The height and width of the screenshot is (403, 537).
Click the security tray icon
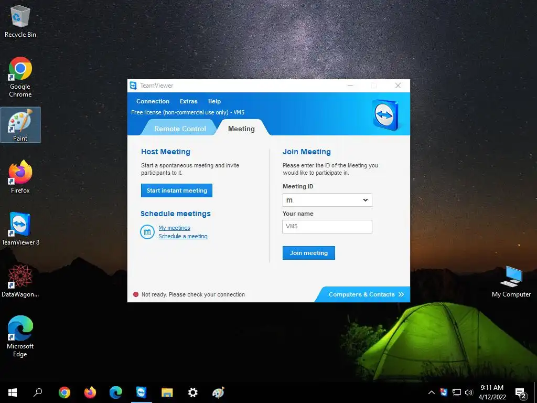[444, 393]
